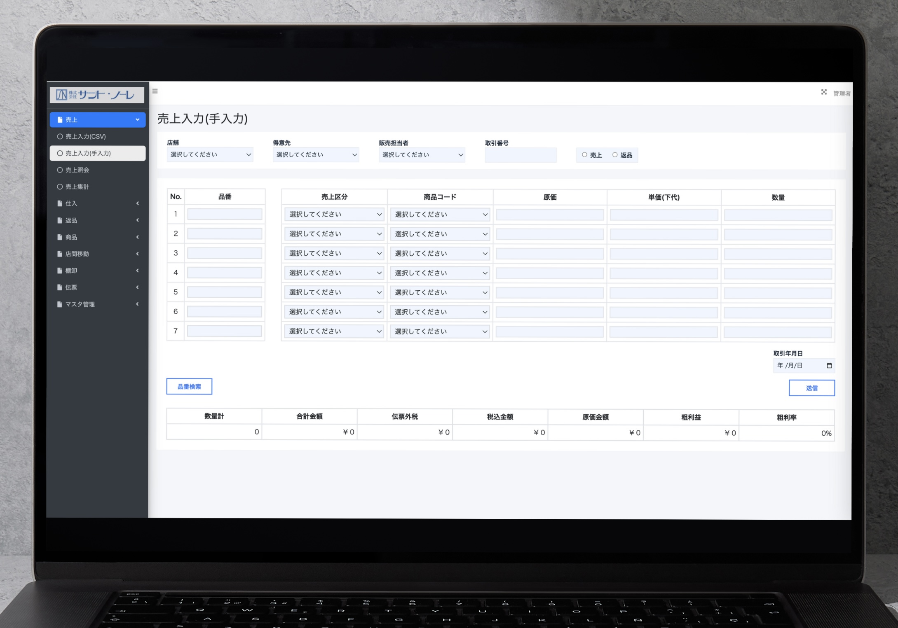
Task: Open the 販売担当者 dropdown
Action: [x=422, y=155]
